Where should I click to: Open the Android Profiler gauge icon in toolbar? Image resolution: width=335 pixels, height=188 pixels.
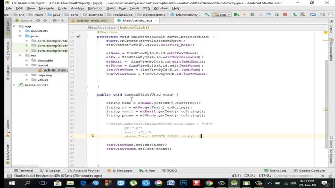pos(269,15)
